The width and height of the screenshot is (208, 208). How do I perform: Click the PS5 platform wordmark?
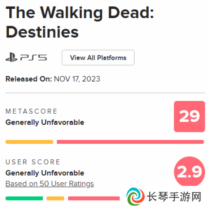click(34, 58)
